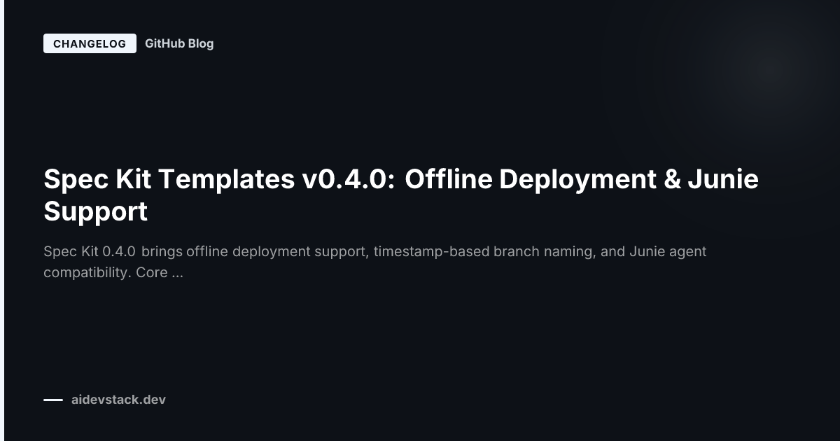840x441 pixels.
Task: Select the version number 0.4.0 in the excerpt
Action: click(x=120, y=251)
